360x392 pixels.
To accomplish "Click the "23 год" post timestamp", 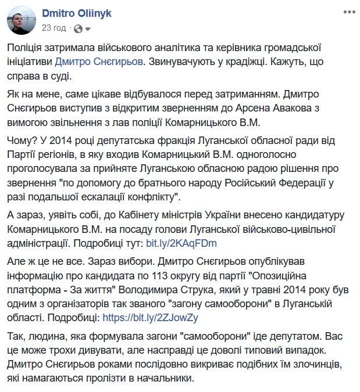I will tap(54, 28).
